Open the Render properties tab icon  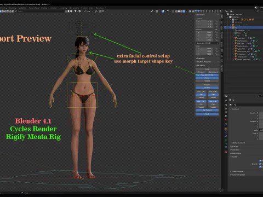click(226, 105)
